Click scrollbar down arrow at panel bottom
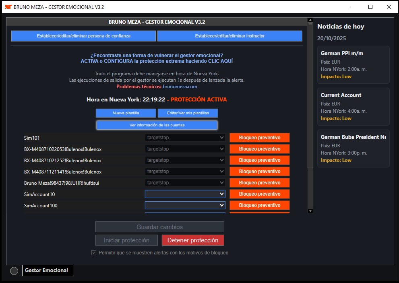 [310, 211]
